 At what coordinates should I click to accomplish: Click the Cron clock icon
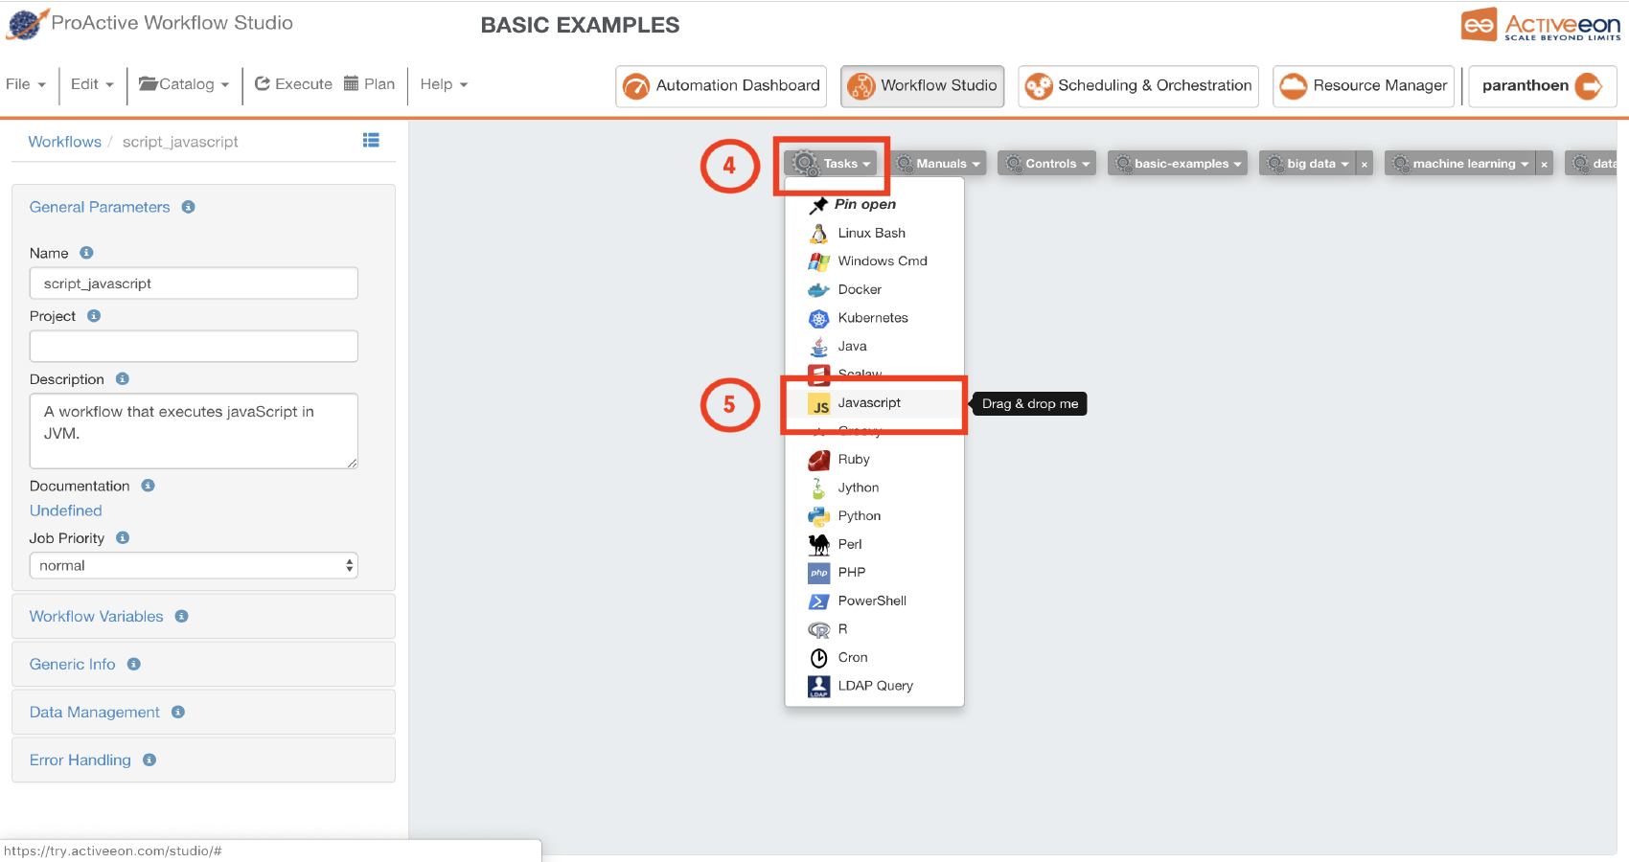tap(818, 658)
